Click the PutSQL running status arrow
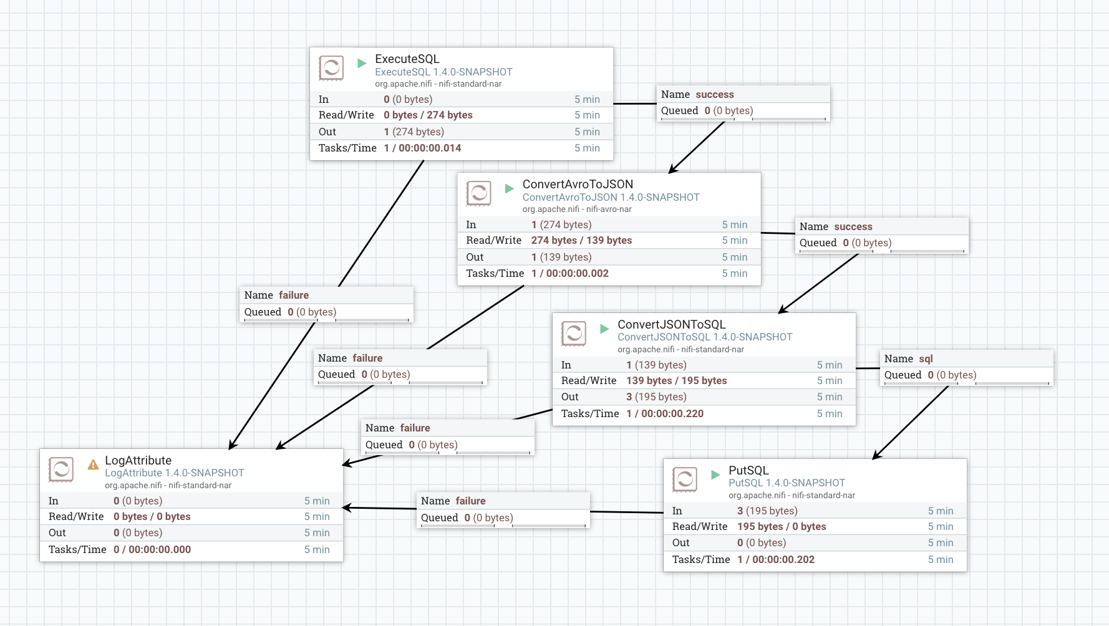 click(715, 474)
